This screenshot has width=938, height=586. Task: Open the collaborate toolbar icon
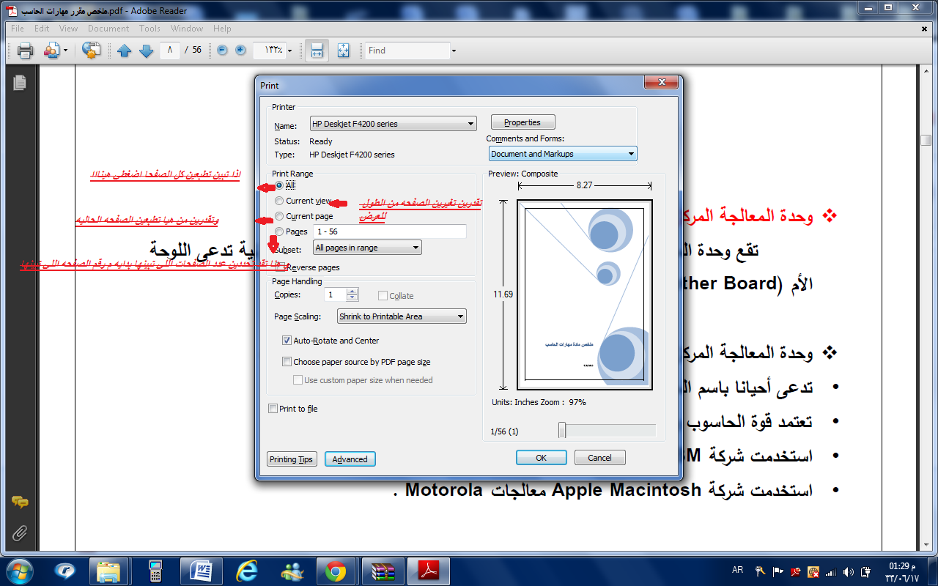tap(52, 51)
